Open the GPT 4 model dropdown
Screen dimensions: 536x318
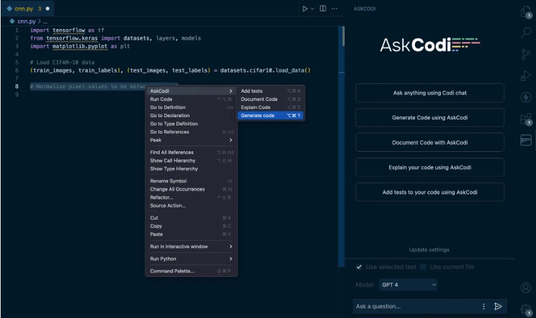(x=408, y=285)
